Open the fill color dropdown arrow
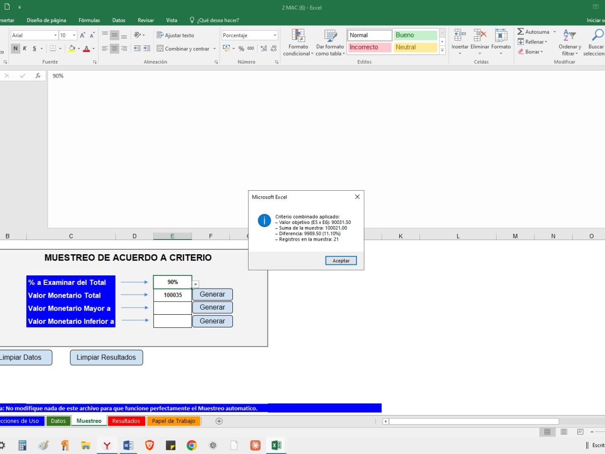 point(78,49)
